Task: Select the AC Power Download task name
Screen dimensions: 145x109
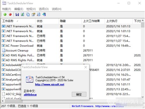Action: coord(19,46)
